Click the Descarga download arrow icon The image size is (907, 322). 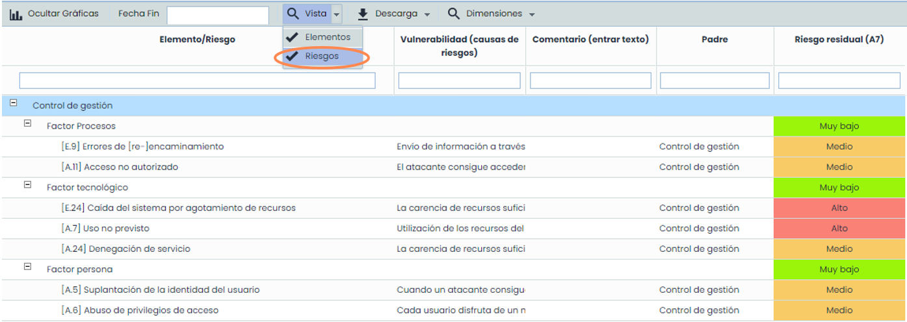click(363, 14)
